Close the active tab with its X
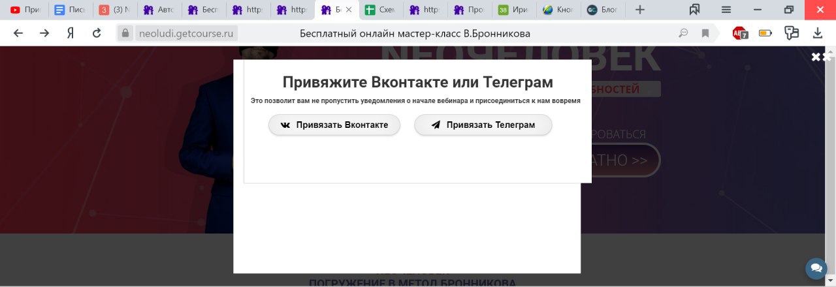The height and width of the screenshot is (287, 836). click(x=349, y=10)
